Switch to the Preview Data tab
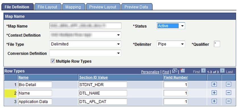Screen dimensions: 239x108 pyautogui.click(x=137, y=7)
